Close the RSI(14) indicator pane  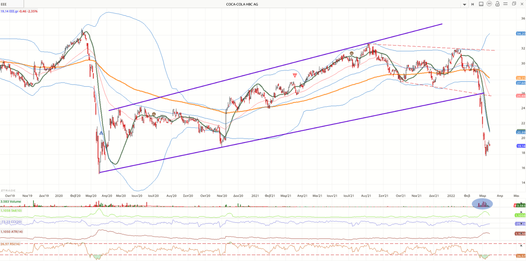[521, 246]
